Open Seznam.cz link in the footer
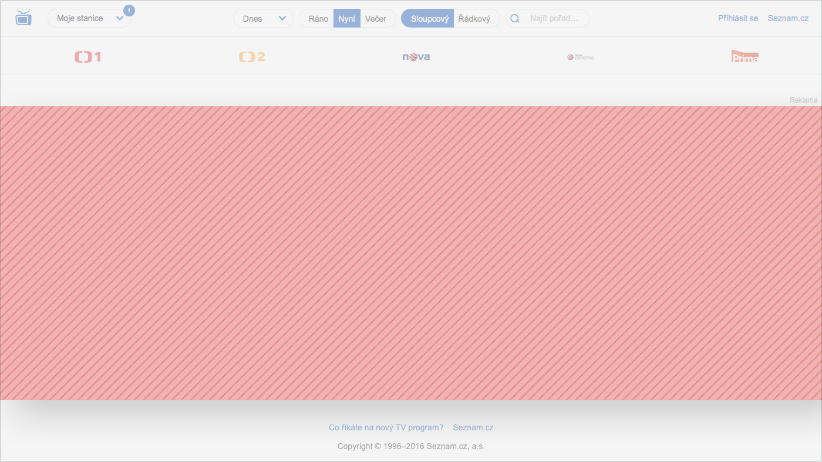The width and height of the screenshot is (822, 462). pos(473,427)
